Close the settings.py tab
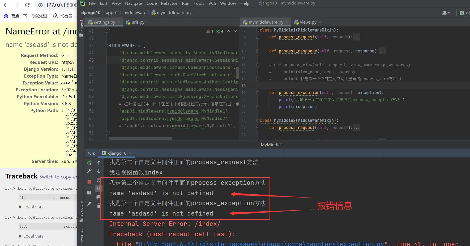 coord(119,22)
